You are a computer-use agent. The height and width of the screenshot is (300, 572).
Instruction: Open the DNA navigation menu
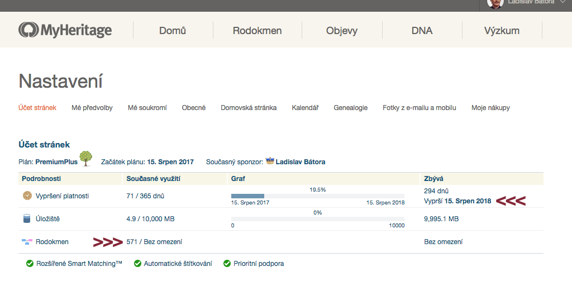click(x=422, y=31)
